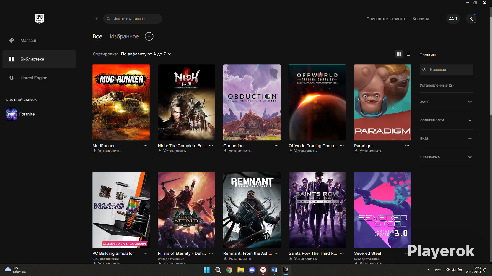Open Список желаемого wishlist link
Viewport: 492px width, 276px height.
click(x=385, y=19)
